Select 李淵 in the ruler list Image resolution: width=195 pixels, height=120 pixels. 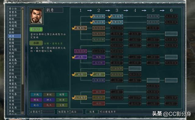[x=14, y=101]
